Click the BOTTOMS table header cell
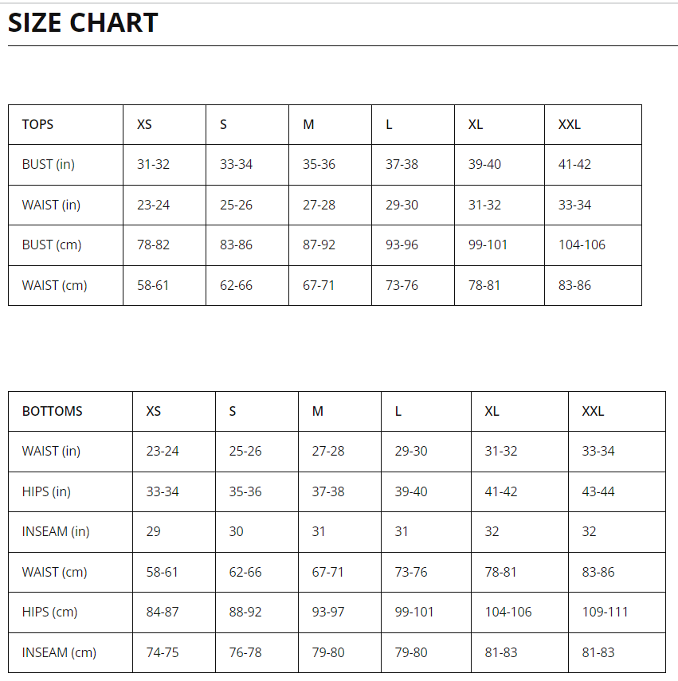Screen dimensions: 678x681 pyautogui.click(x=70, y=411)
